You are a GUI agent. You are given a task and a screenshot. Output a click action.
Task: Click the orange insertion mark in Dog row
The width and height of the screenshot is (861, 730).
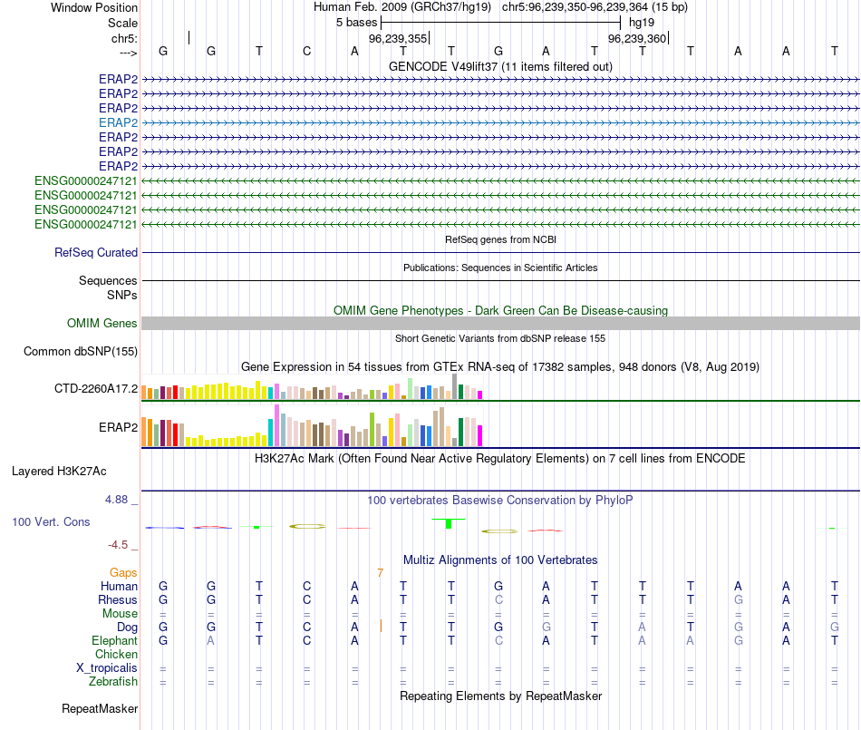[x=381, y=626]
